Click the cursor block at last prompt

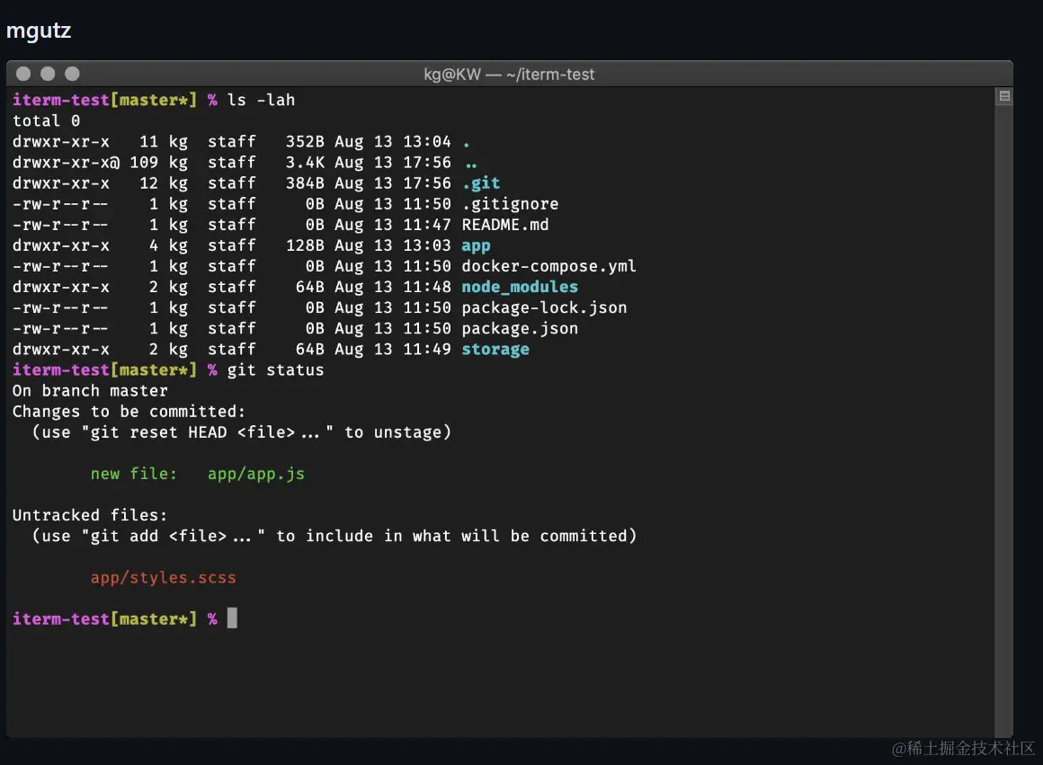pos(232,618)
